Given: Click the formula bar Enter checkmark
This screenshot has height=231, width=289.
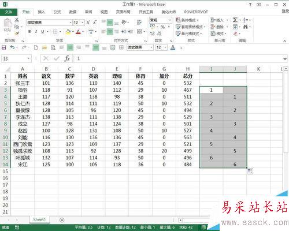Looking at the screenshot, I should [57, 58].
